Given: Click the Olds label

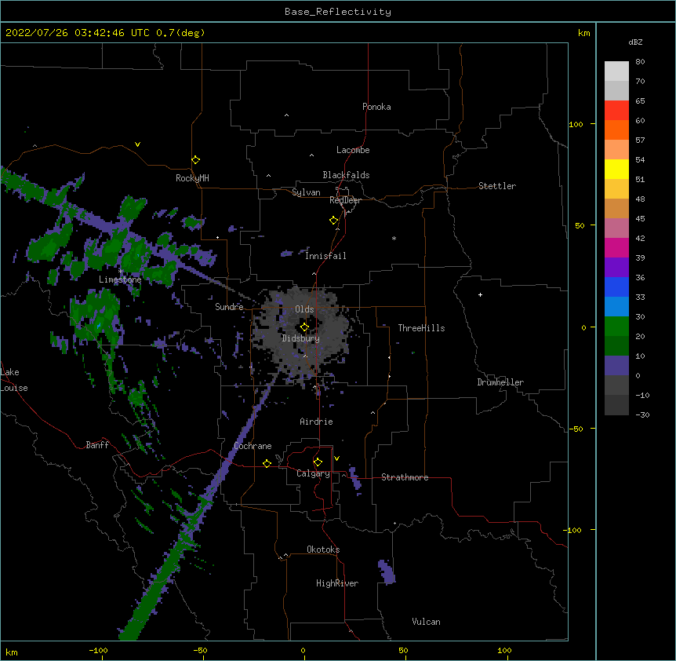Looking at the screenshot, I should [x=304, y=309].
